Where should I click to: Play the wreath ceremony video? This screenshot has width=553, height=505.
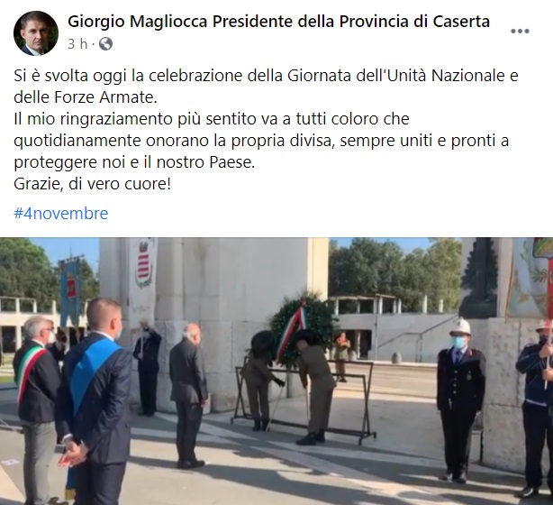pyautogui.click(x=276, y=372)
